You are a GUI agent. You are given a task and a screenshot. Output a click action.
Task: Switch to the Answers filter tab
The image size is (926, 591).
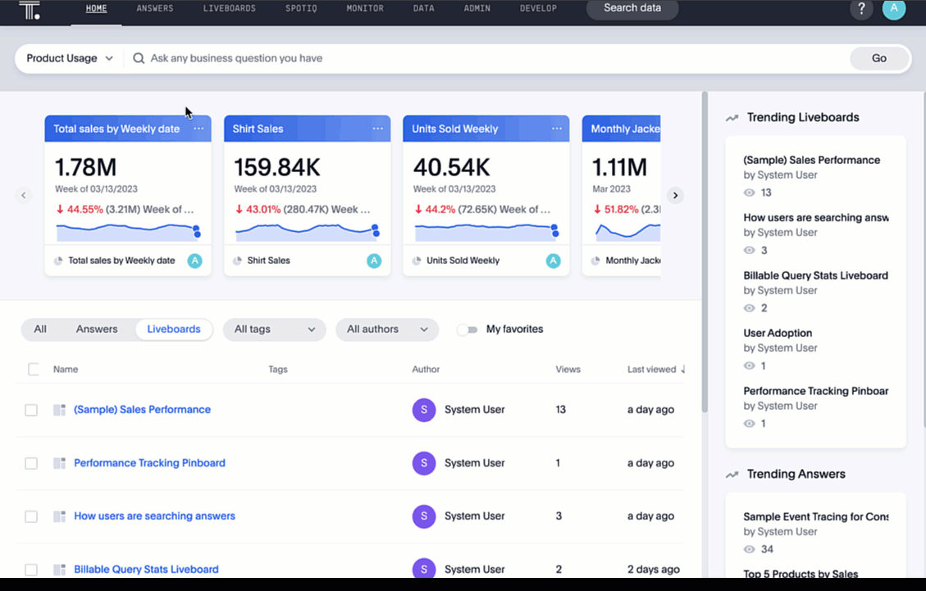point(97,330)
